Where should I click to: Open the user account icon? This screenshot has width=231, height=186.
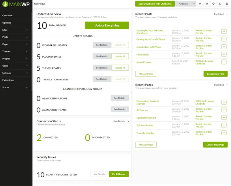coord(227,4)
